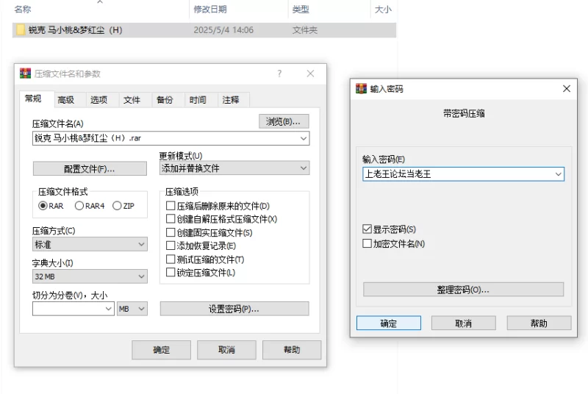Close the 输入密码 password dialog
The height and width of the screenshot is (394, 588).
566,88
